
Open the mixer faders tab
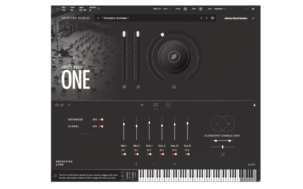point(156,105)
